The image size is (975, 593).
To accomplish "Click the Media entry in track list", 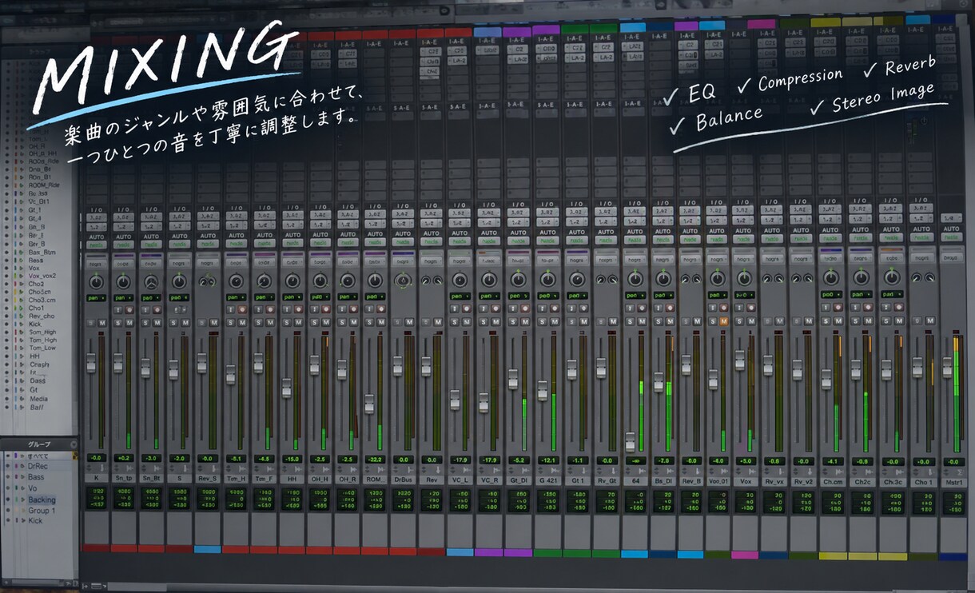I will 38,399.
